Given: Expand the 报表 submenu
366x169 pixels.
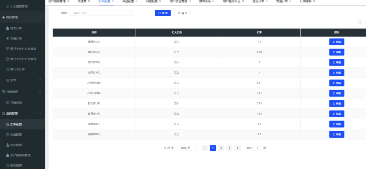Looking at the screenshot, I should click(x=40, y=80).
